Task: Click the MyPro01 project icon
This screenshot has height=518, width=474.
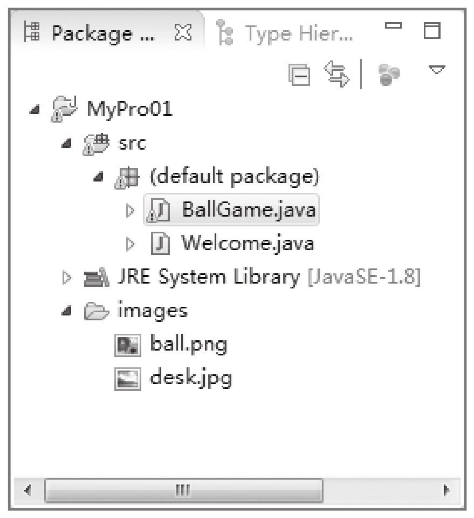Action: pos(64,109)
